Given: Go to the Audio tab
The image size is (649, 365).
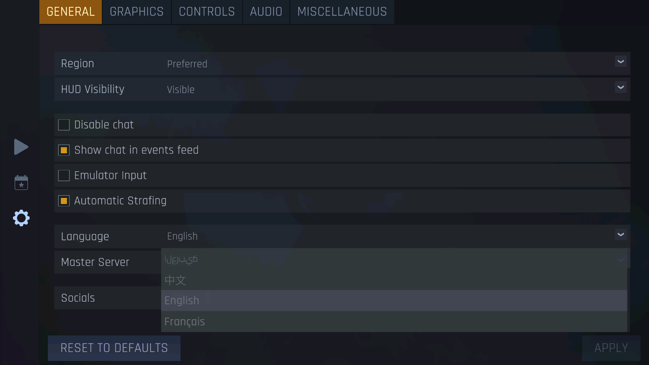Looking at the screenshot, I should tap(266, 12).
